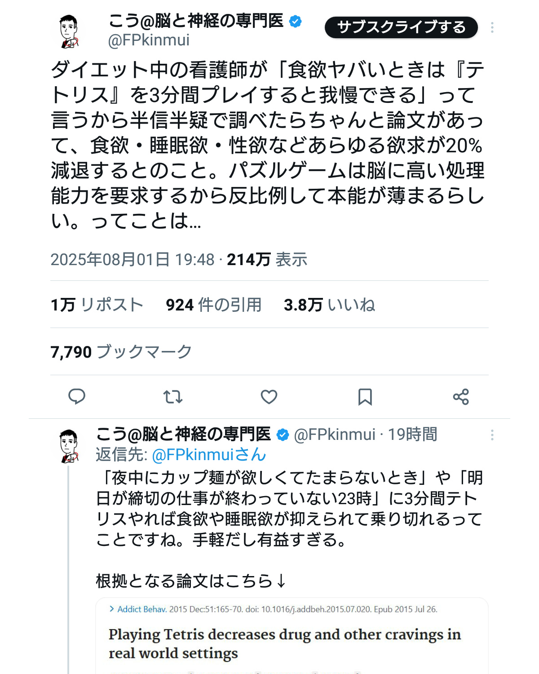The image size is (539, 674).
Task: Open the share icon options
Action: [461, 397]
